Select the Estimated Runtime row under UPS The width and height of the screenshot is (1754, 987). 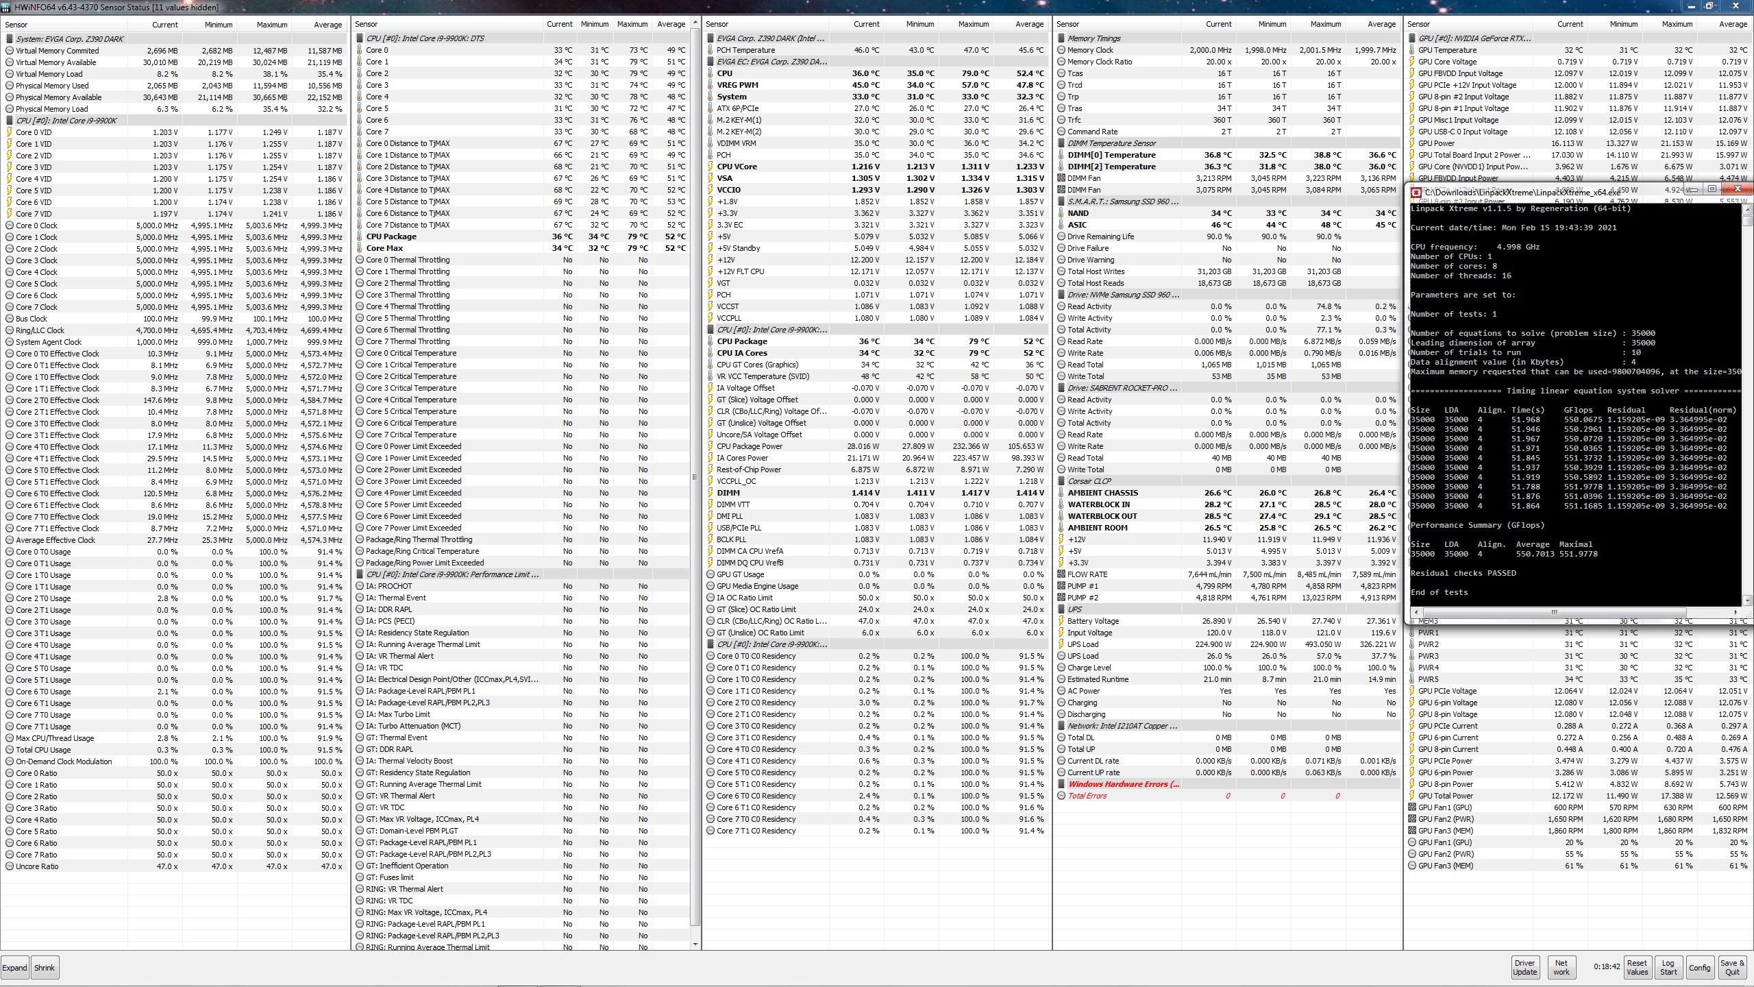1226,679
